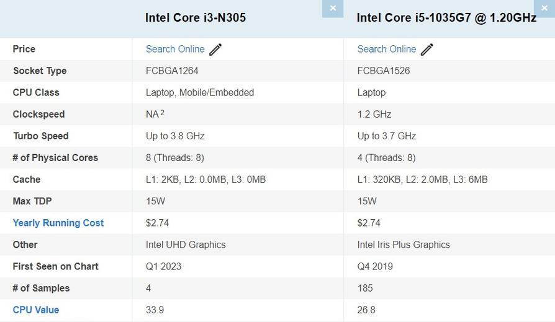This screenshot has width=555, height=322.
Task: Select the Intel Core i5-1035G7 @ 1.20GHz heading
Action: tap(446, 18)
